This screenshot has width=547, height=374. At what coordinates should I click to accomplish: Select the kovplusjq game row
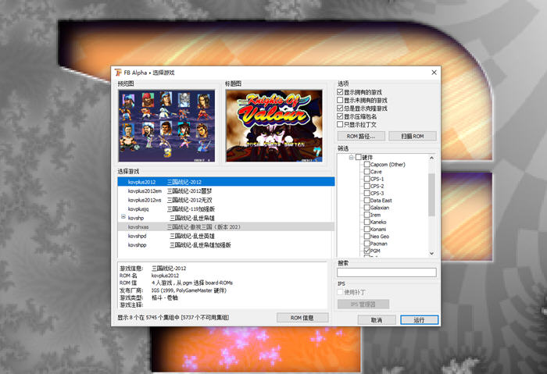click(x=226, y=209)
